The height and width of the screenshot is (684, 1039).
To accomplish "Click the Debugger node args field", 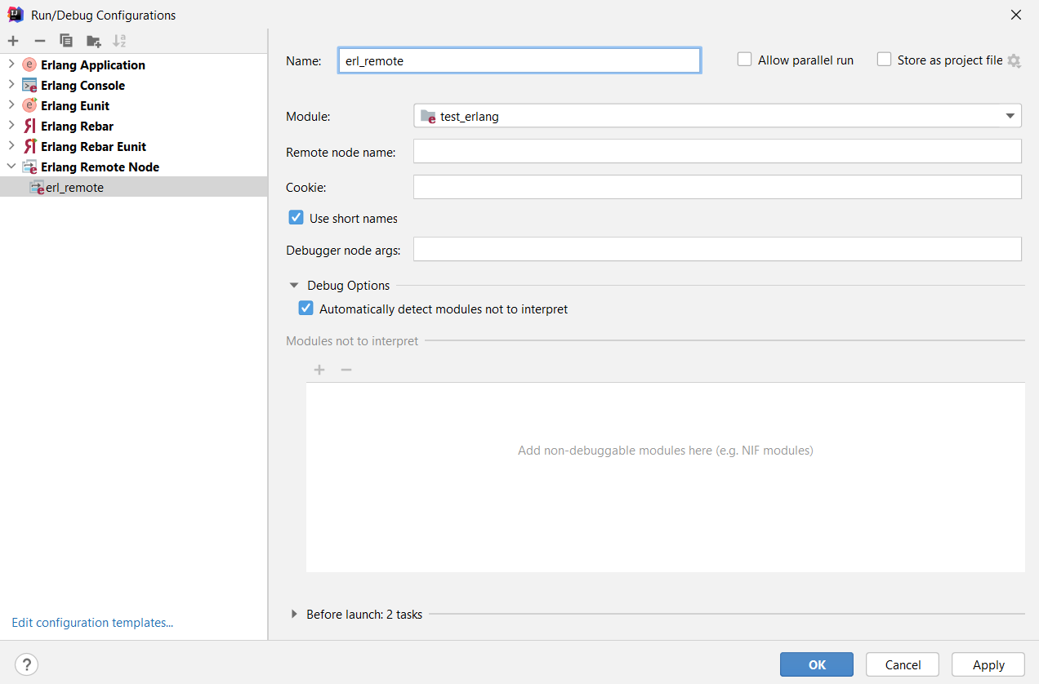I will pos(717,249).
